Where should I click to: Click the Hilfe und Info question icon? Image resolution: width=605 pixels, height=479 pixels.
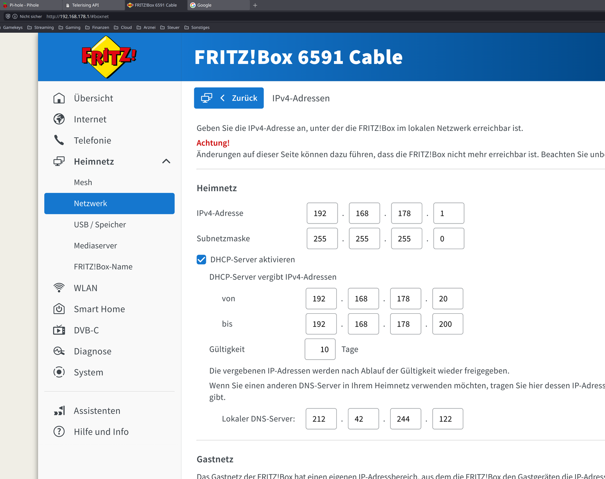(59, 431)
